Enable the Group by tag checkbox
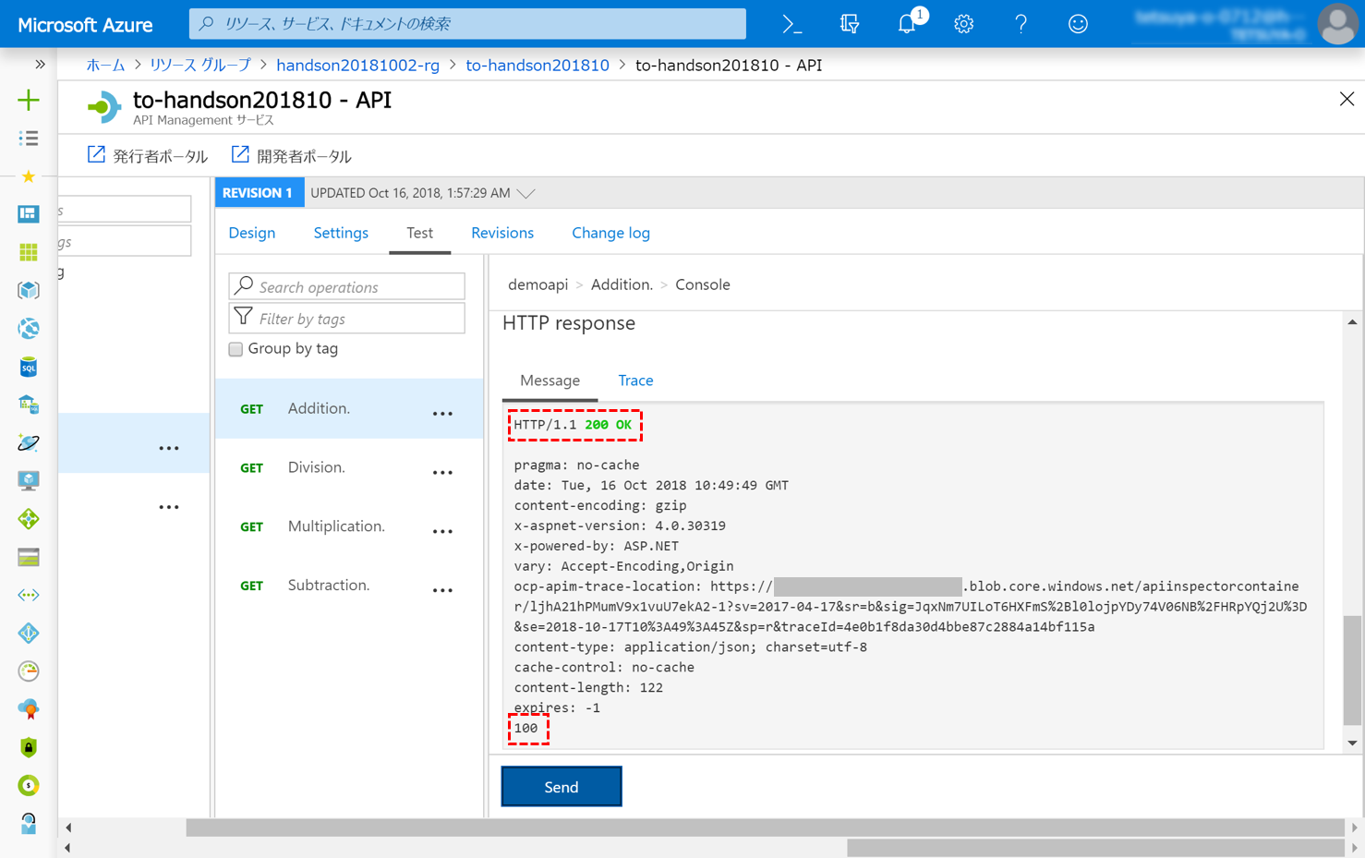The image size is (1365, 858). pyautogui.click(x=236, y=349)
